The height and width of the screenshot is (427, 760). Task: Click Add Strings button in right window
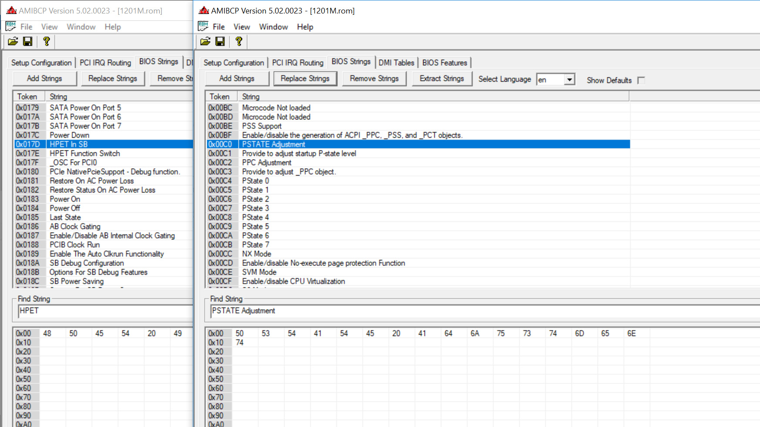point(237,79)
